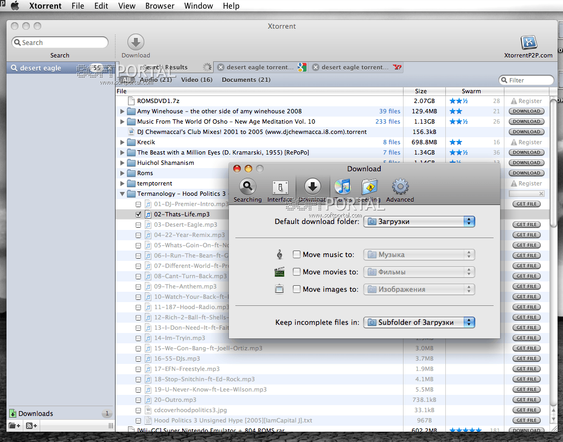Click music note icon of 02-Thats-Life.mp3

click(x=148, y=214)
